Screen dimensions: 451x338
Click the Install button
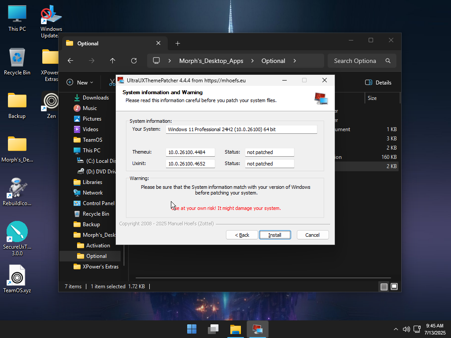coord(275,235)
